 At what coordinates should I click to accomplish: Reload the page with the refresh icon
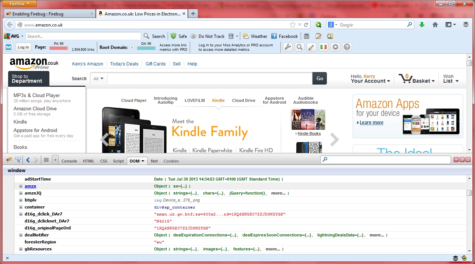307,25
